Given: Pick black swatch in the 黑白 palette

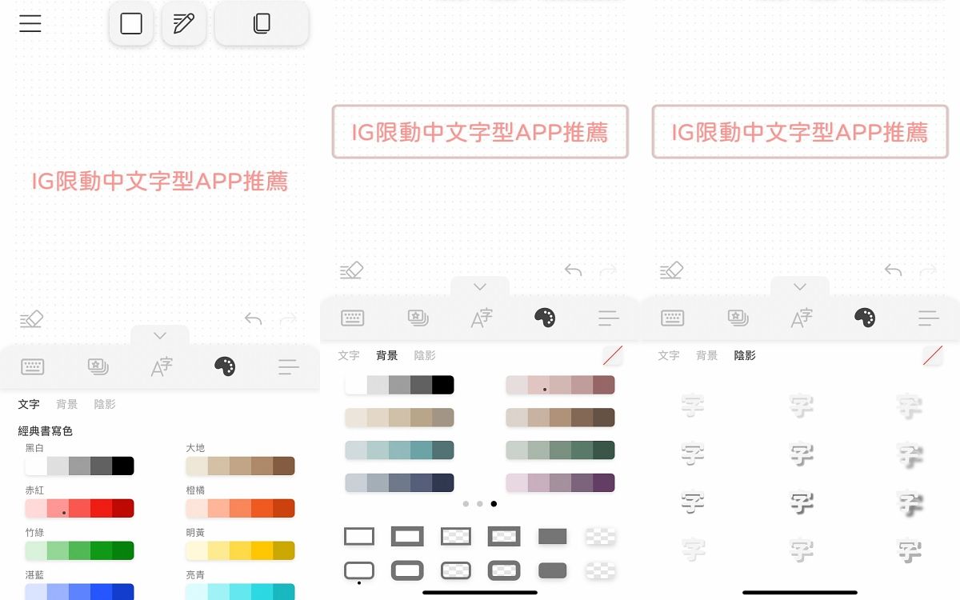Looking at the screenshot, I should (x=123, y=466).
